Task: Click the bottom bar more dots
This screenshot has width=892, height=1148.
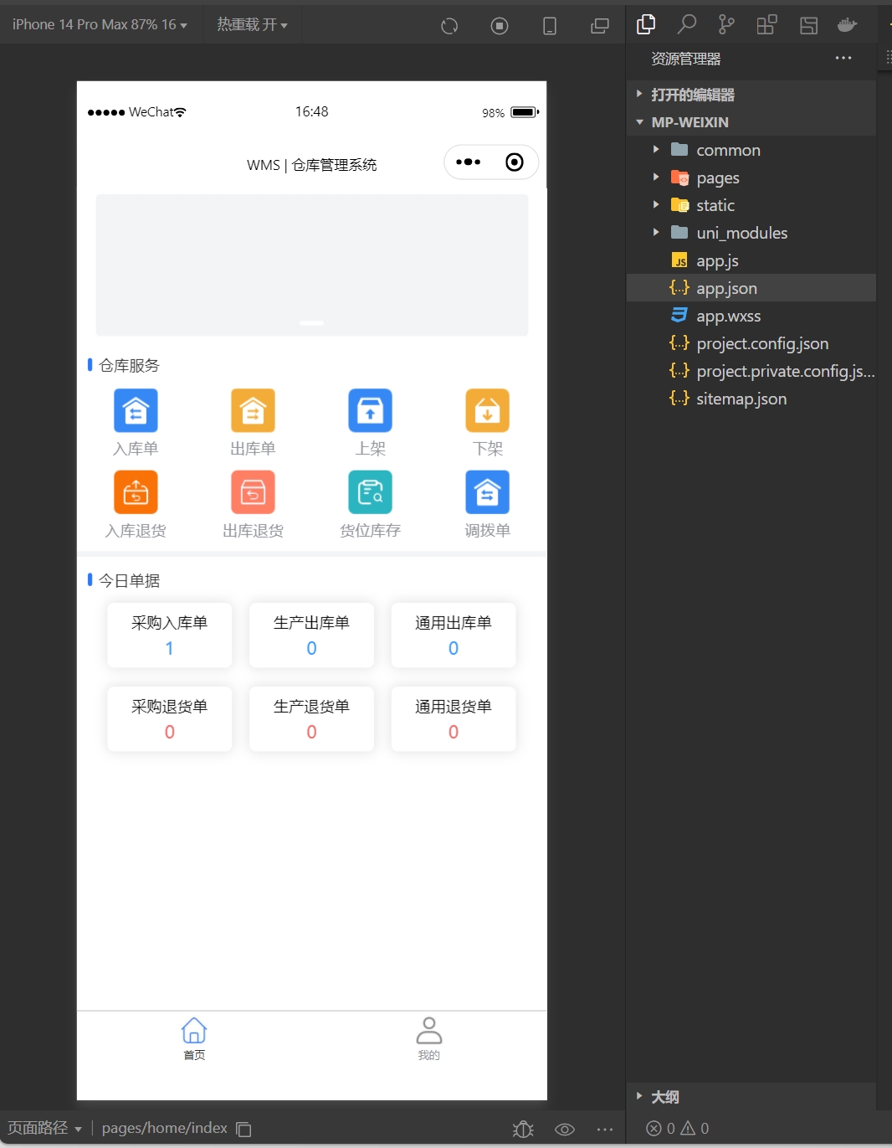Action: (605, 1130)
